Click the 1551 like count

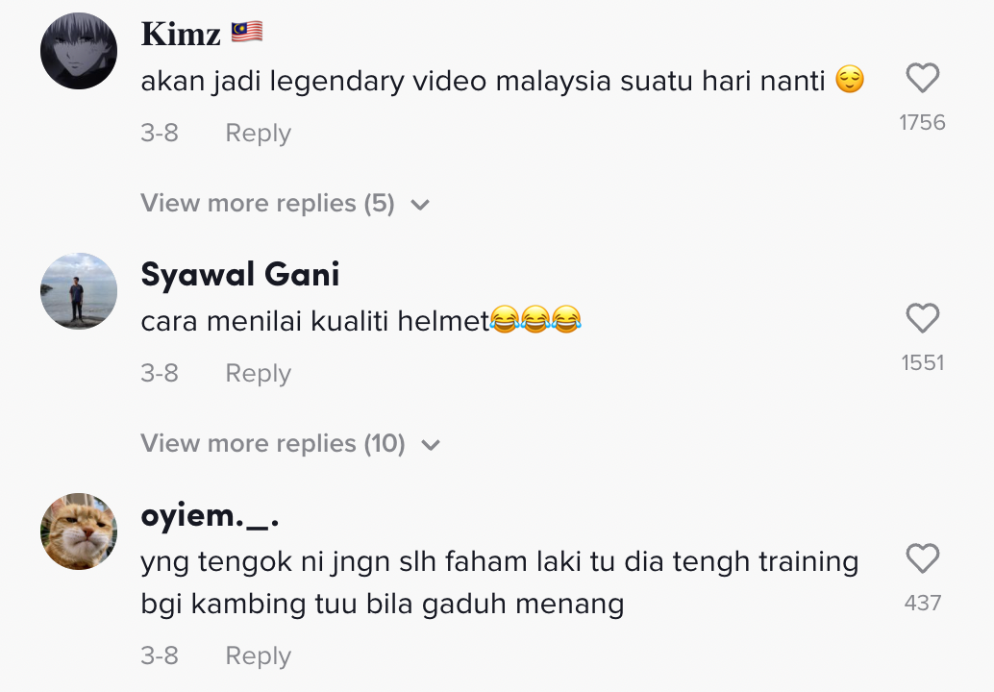coord(922,362)
